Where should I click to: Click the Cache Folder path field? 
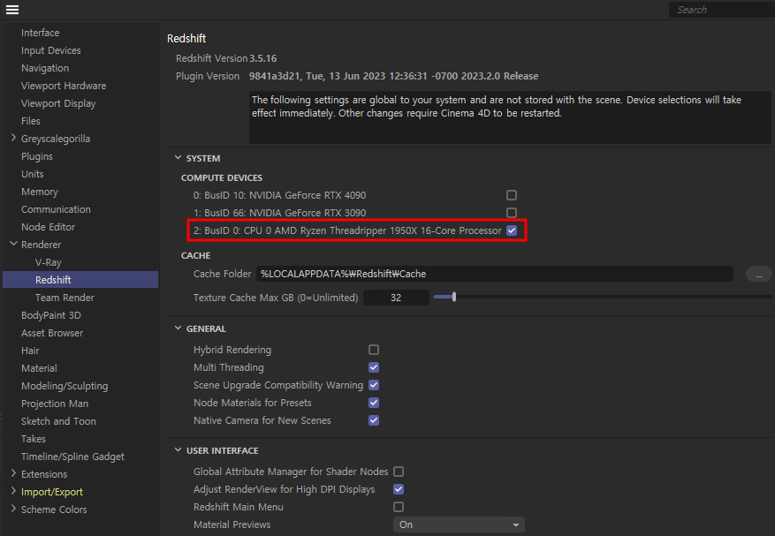[x=494, y=274]
